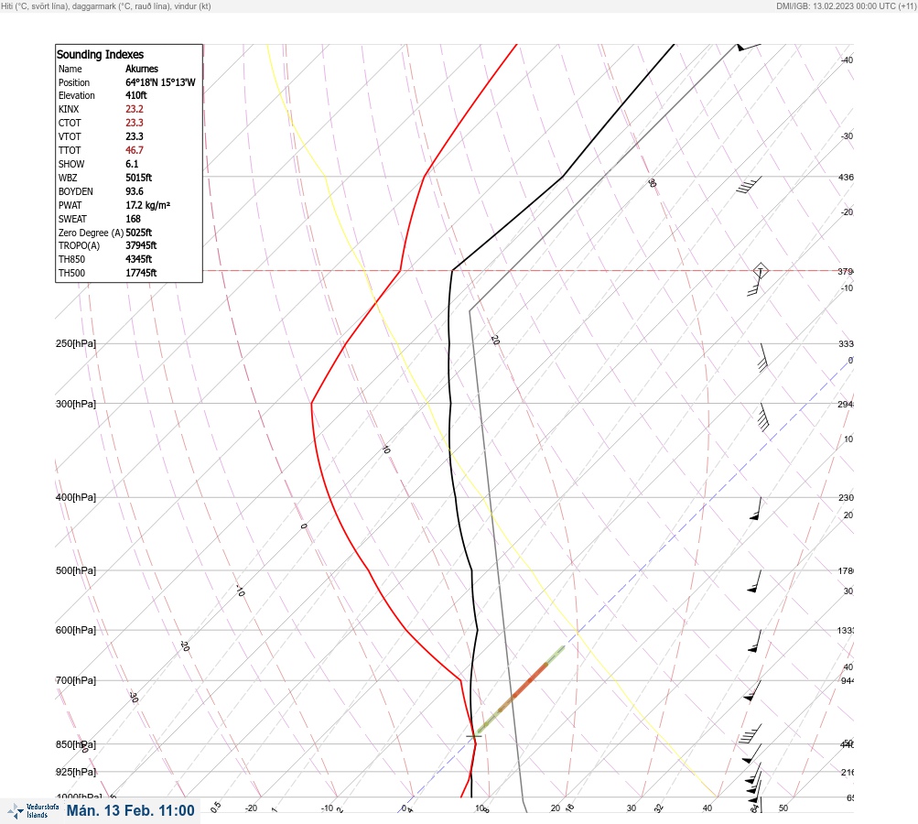Click the wind barb at 700 hPa level
Image resolution: width=918 pixels, height=824 pixels.
[x=752, y=691]
